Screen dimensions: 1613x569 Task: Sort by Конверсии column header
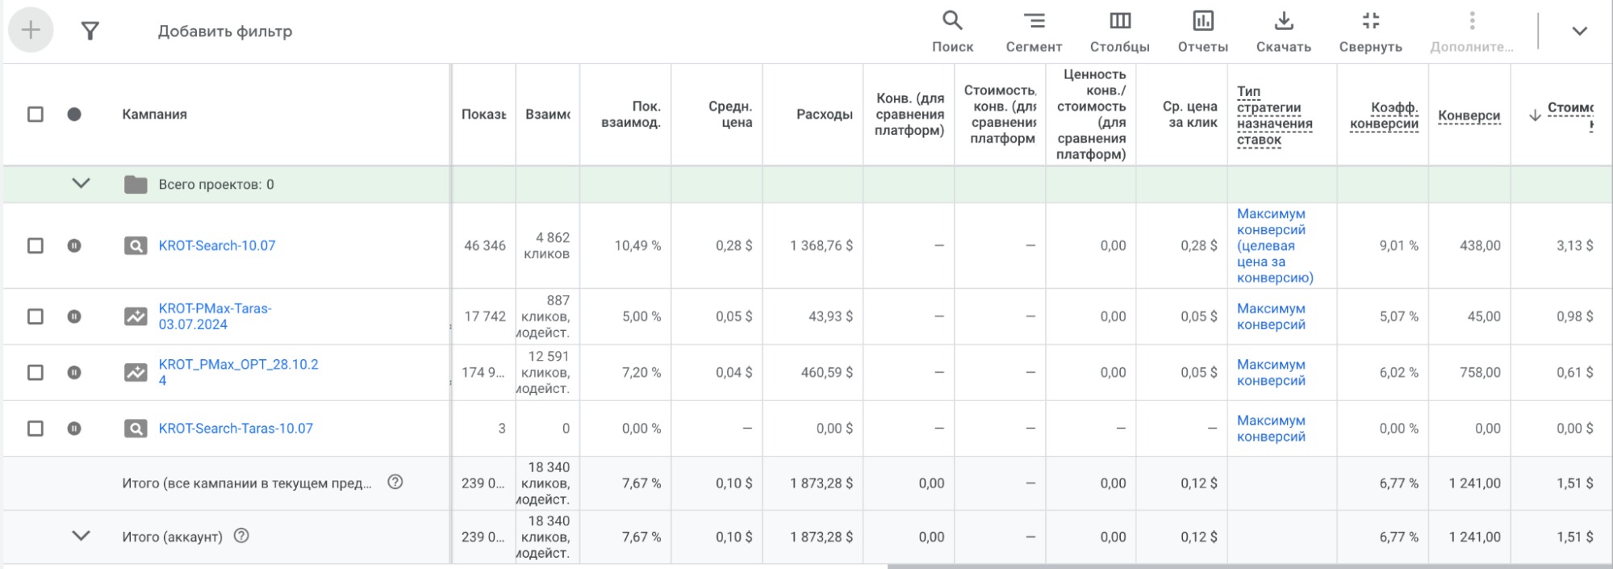coord(1469,115)
